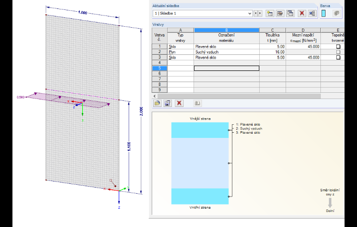This screenshot has width=357, height=227.
Task: Click the 1.000 width dimension label
Action: click(x=83, y=13)
